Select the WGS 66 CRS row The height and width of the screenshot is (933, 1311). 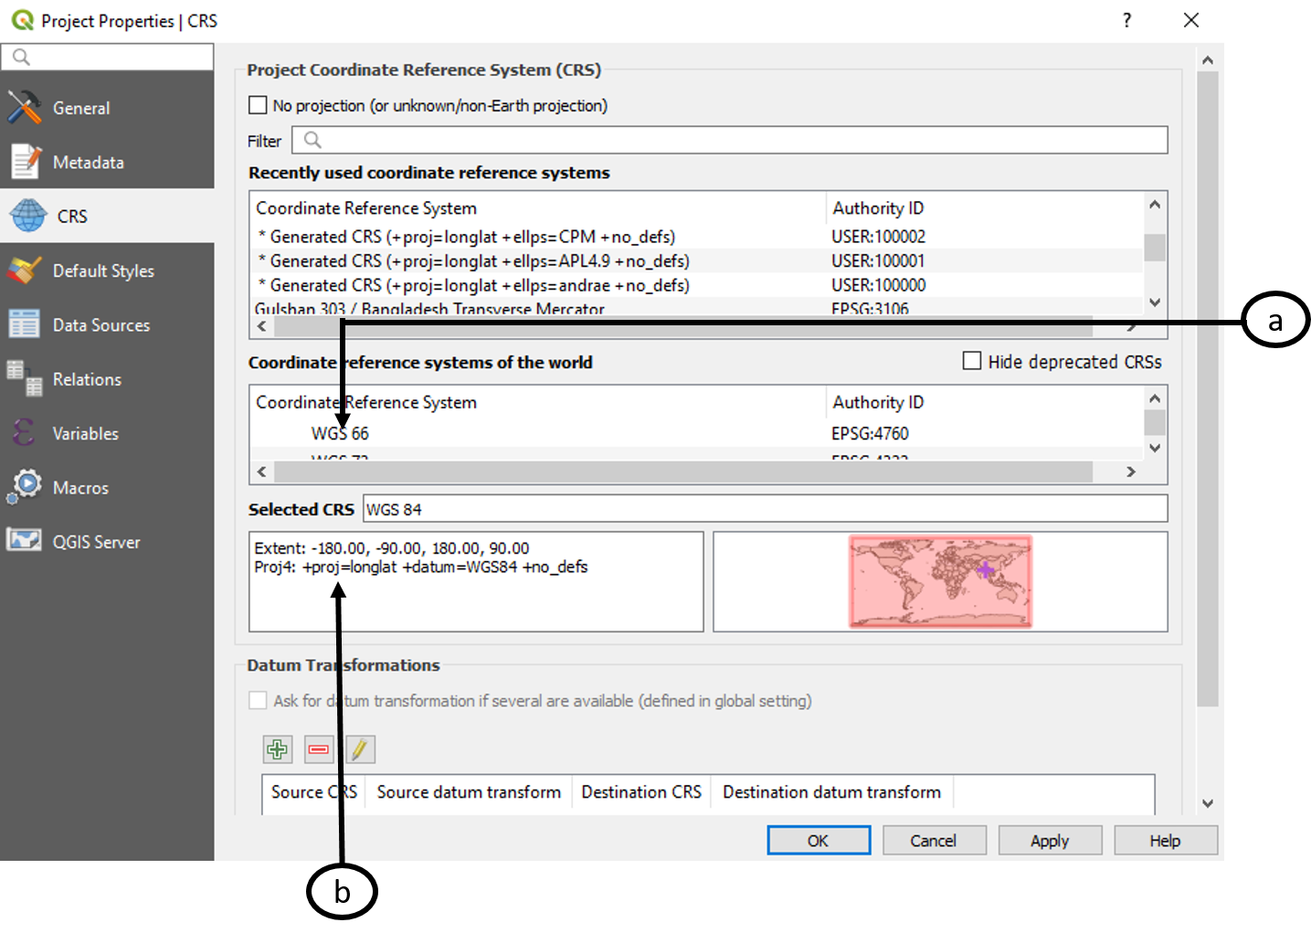pyautogui.click(x=697, y=433)
